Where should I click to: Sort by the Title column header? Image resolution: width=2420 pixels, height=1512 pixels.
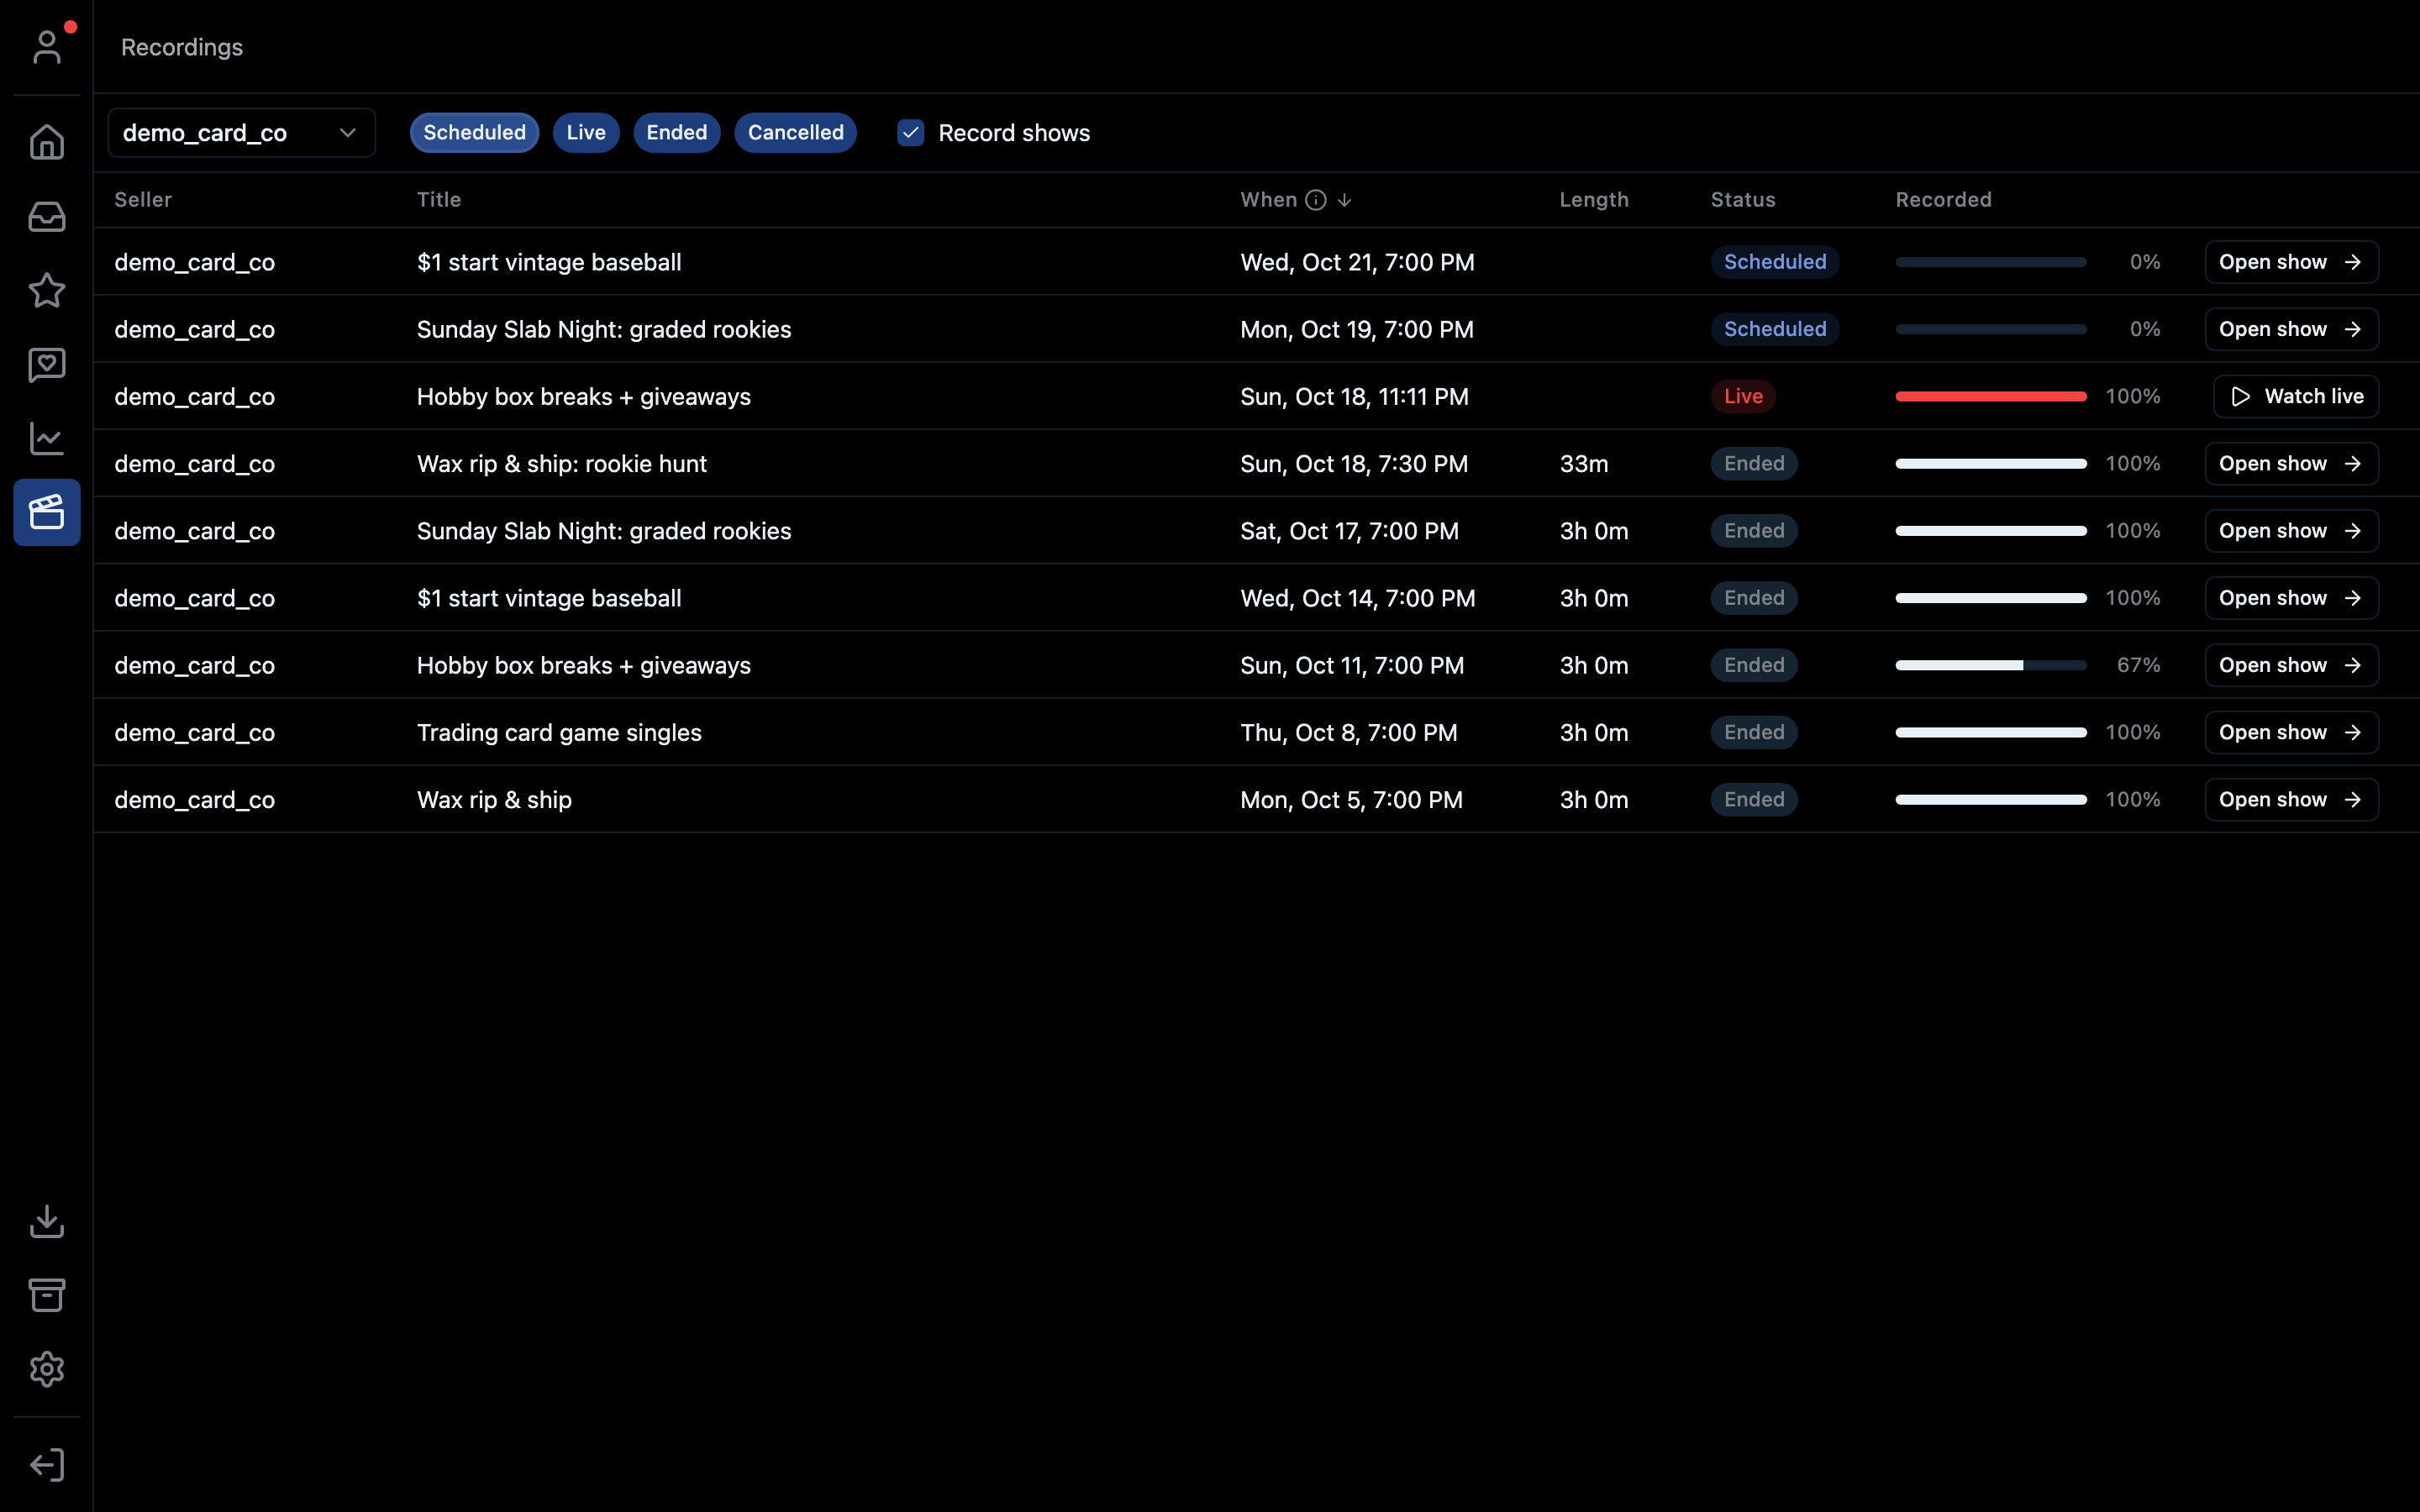pos(439,200)
